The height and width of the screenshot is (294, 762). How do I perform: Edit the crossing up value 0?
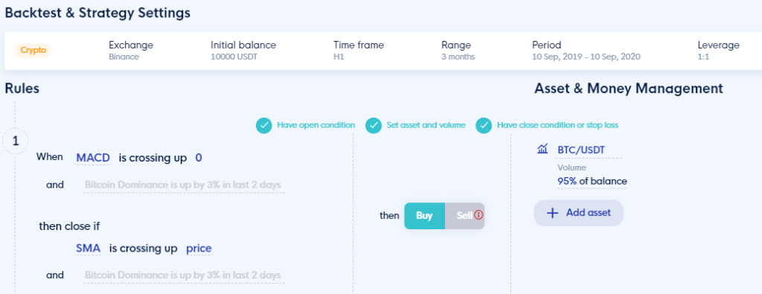(198, 158)
